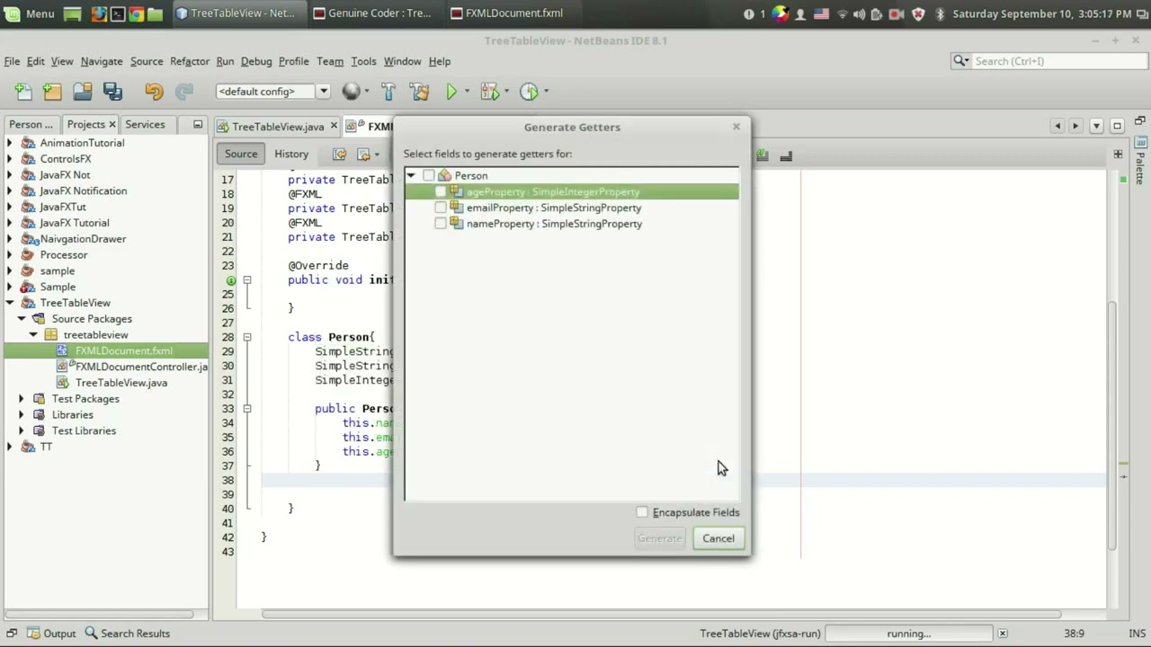Open the Tools menu

[x=363, y=61]
